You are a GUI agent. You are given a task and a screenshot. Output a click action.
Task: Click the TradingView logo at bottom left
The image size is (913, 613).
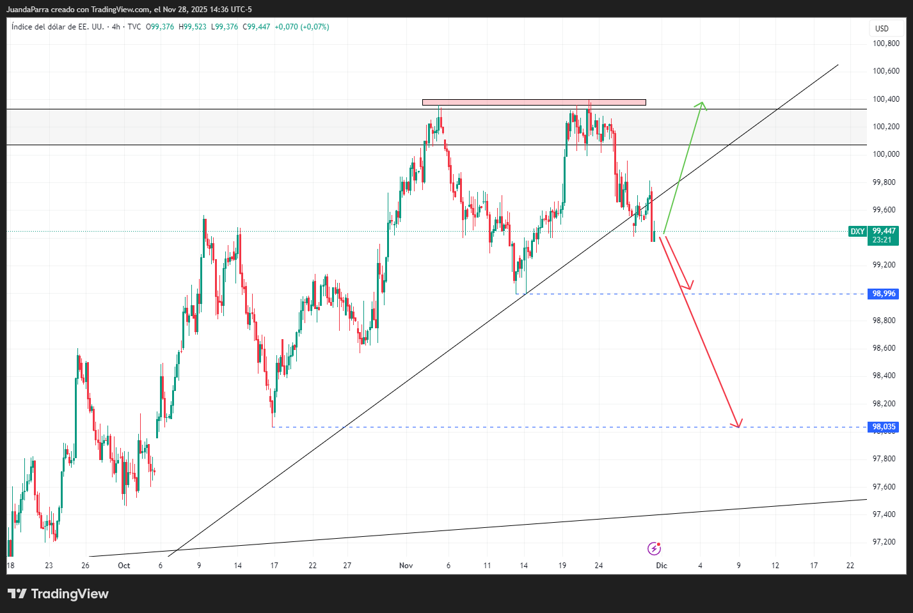58,594
